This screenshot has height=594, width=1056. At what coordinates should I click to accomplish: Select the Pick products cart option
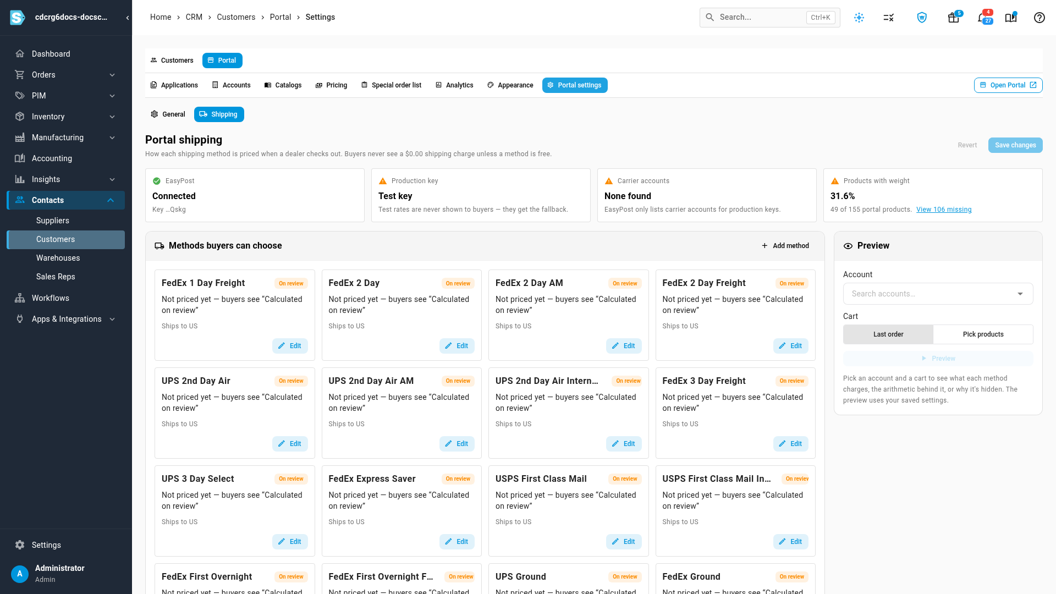(983, 334)
